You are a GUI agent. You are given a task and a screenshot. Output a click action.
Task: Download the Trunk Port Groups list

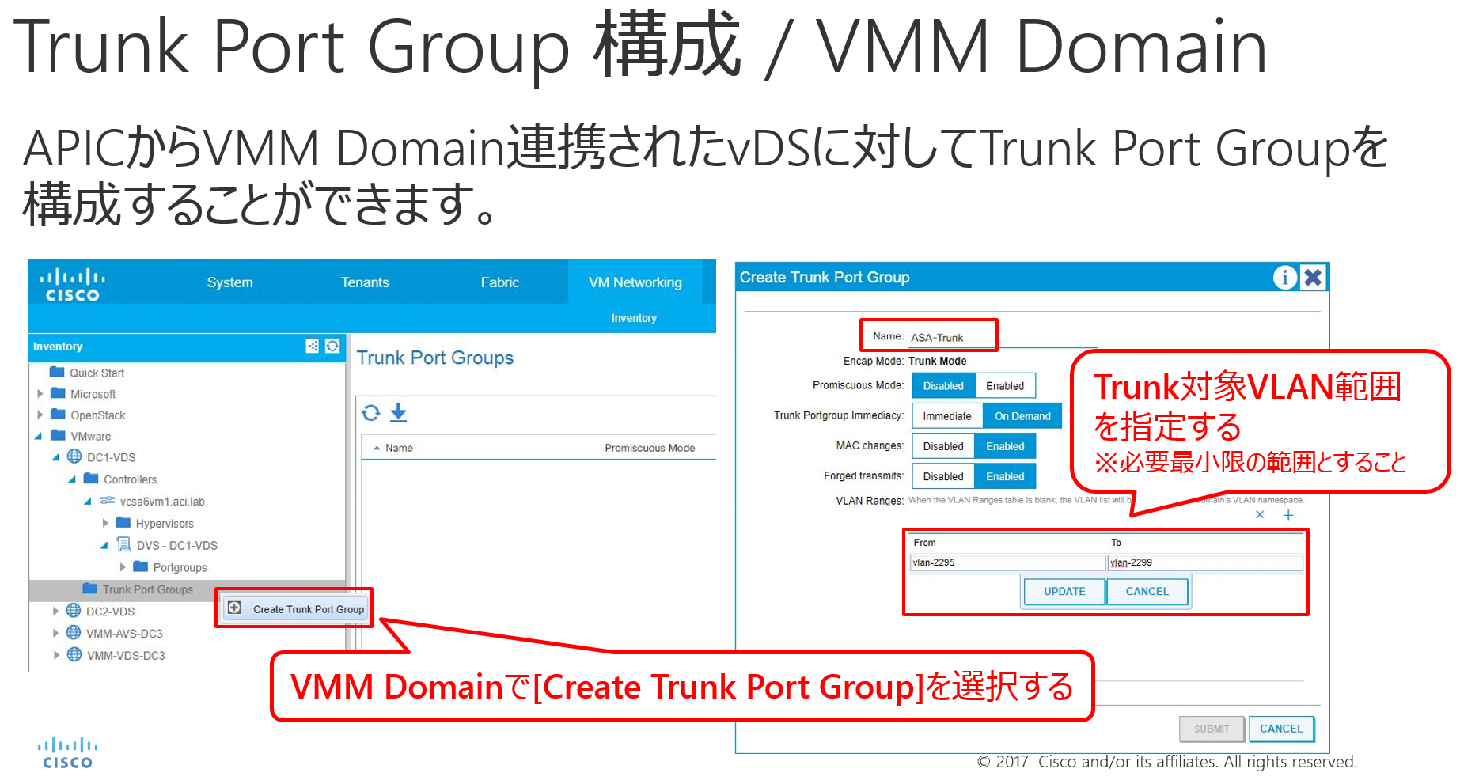point(399,412)
